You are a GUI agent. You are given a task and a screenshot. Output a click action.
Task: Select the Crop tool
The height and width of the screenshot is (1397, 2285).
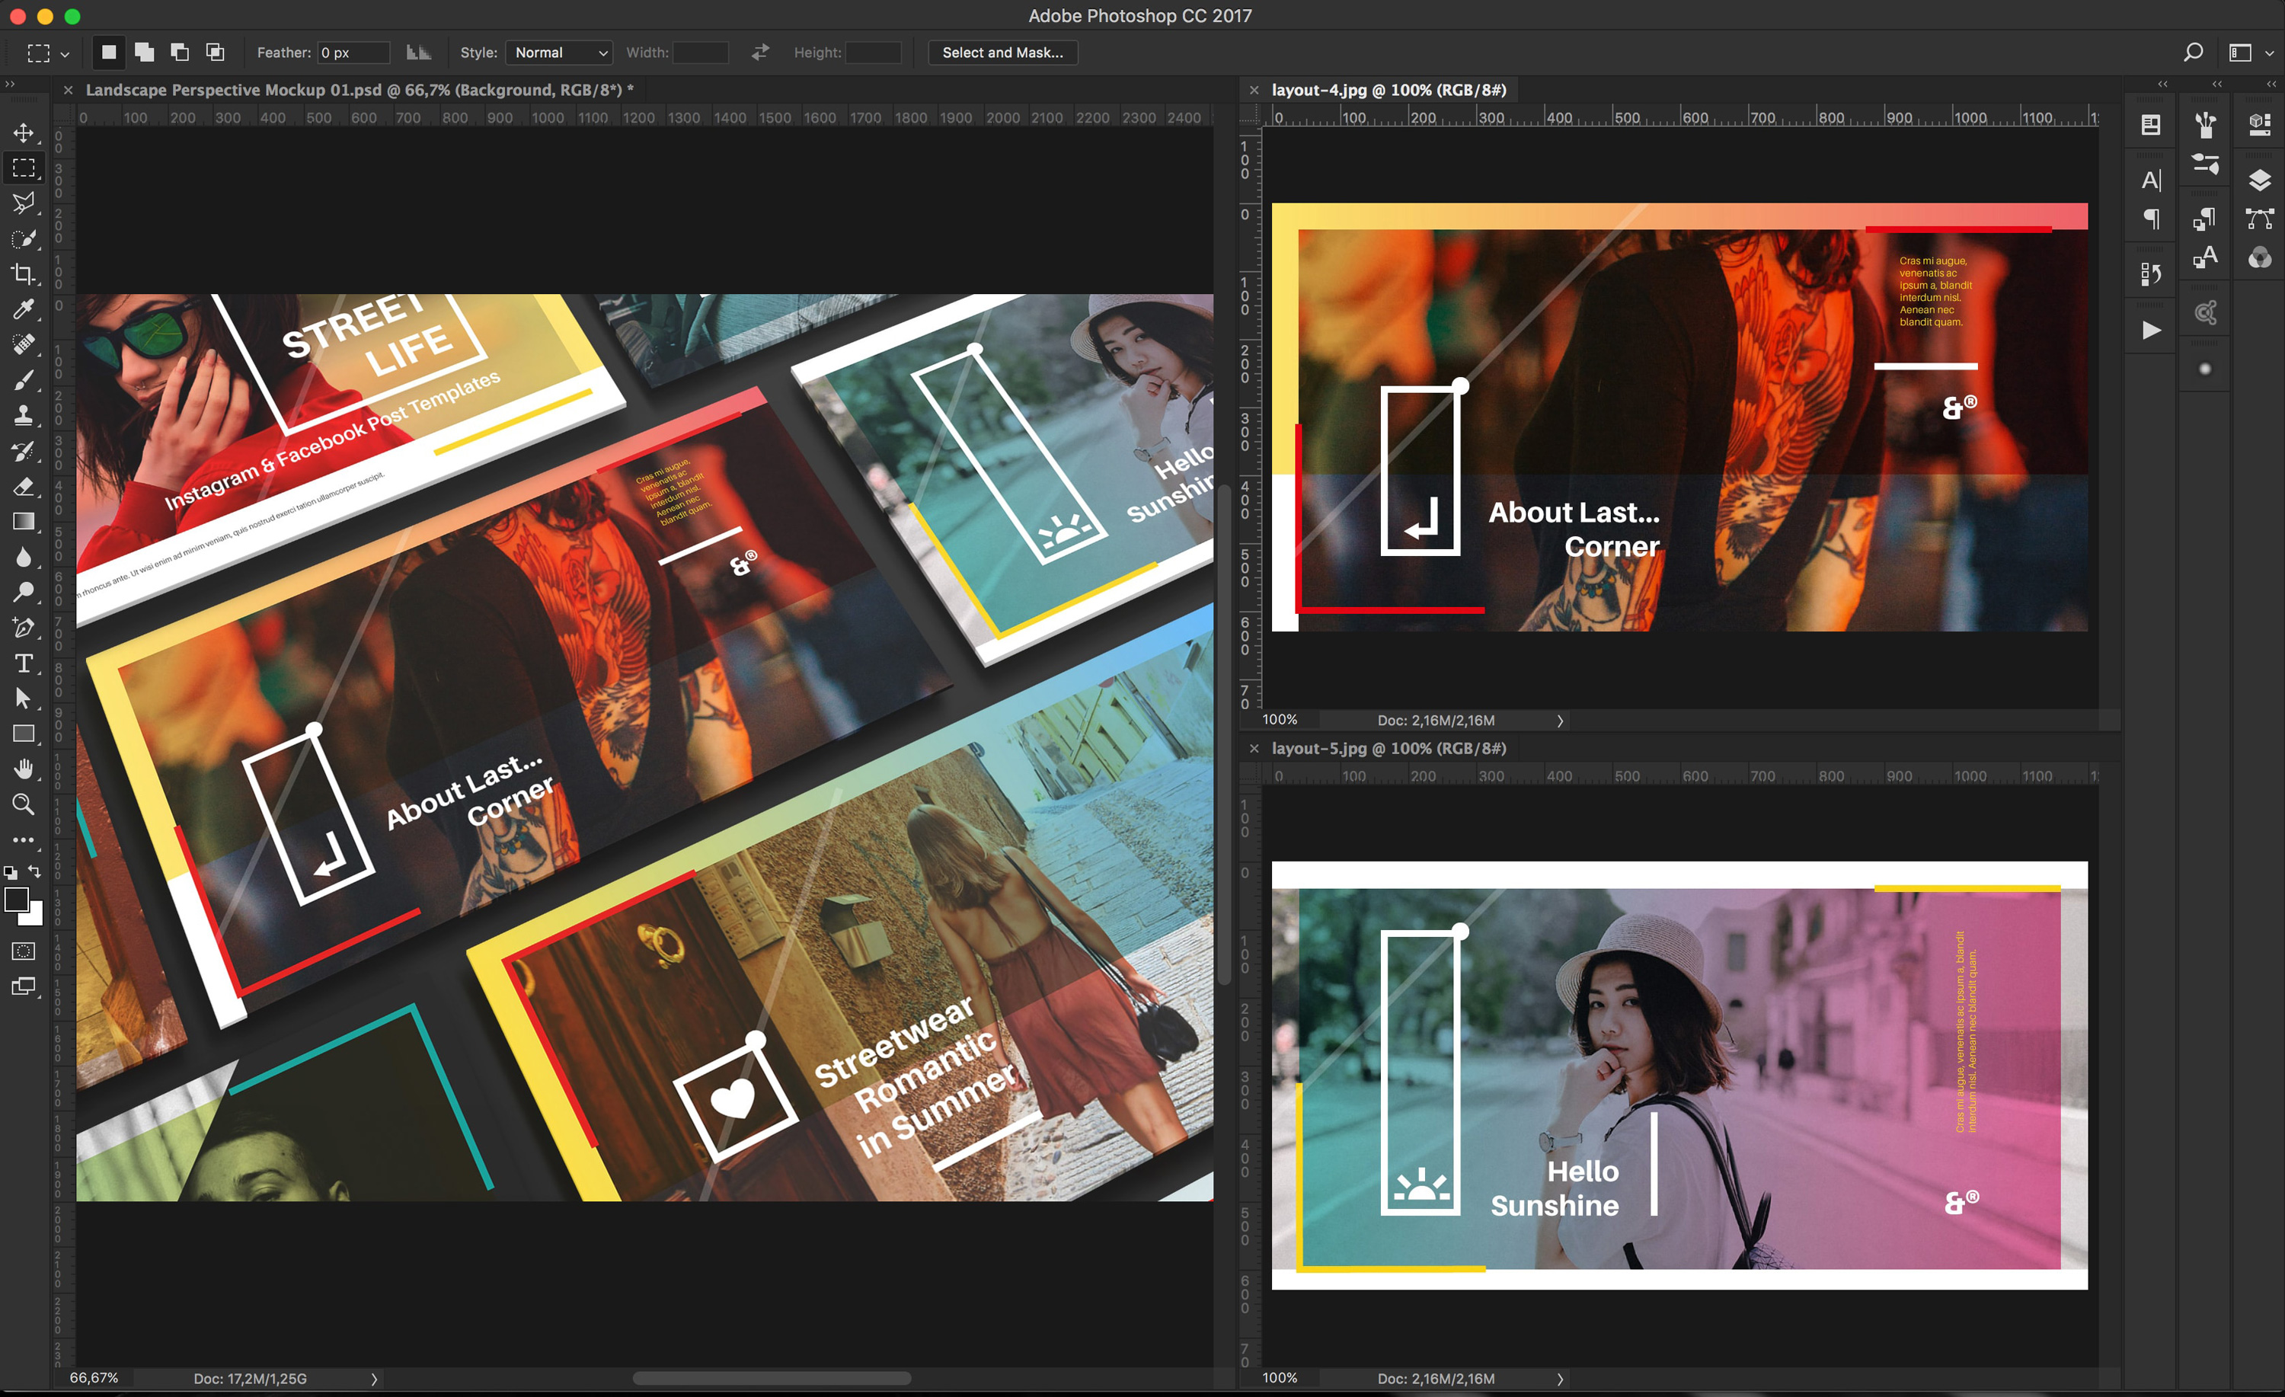(23, 273)
